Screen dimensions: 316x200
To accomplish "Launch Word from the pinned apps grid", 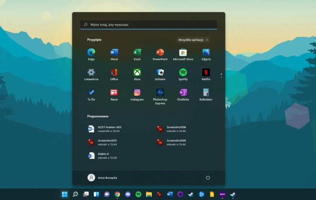I will [x=114, y=54].
